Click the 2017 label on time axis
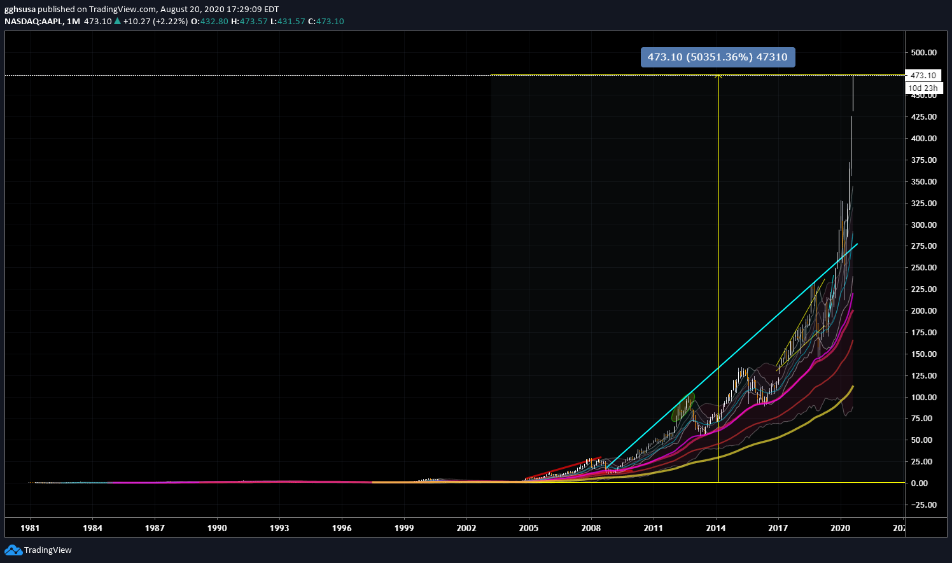Viewport: 952px width, 563px height. pos(778,528)
